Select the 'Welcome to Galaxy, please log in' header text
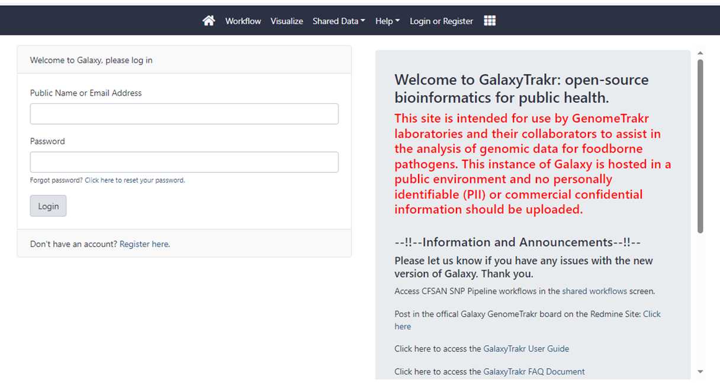Screen dimensions: 720x390 pos(91,60)
